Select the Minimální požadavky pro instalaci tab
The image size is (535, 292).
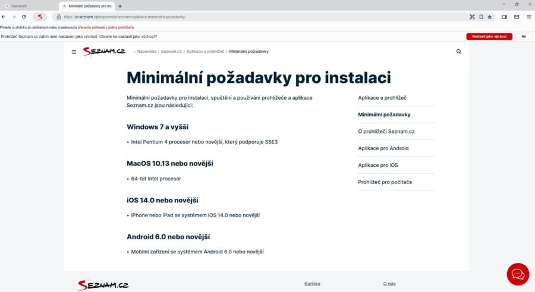click(87, 6)
